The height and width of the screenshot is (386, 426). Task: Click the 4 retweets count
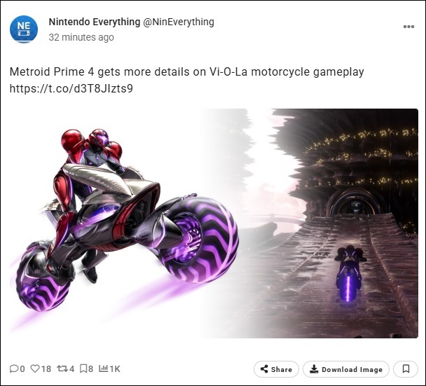click(71, 369)
